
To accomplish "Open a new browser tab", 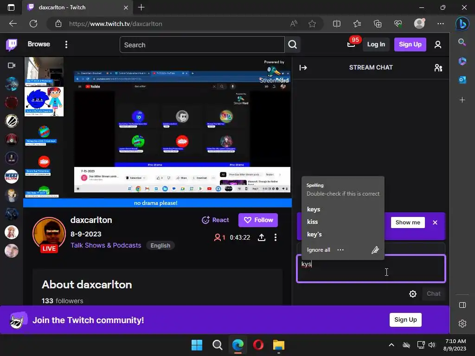I will 141,7.
